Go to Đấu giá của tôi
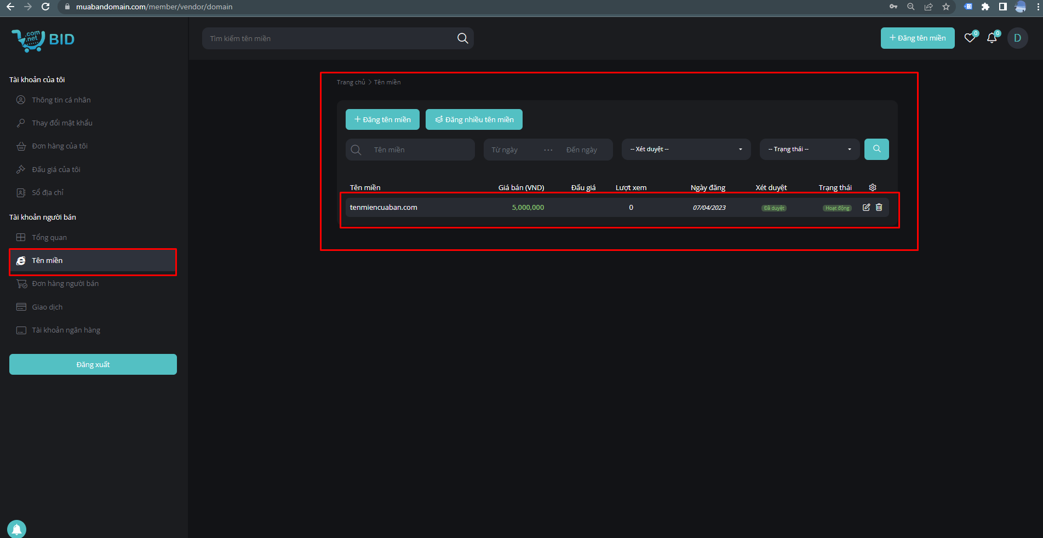This screenshot has height=538, width=1043. (56, 169)
